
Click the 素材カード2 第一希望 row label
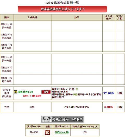click(x=7, y=59)
